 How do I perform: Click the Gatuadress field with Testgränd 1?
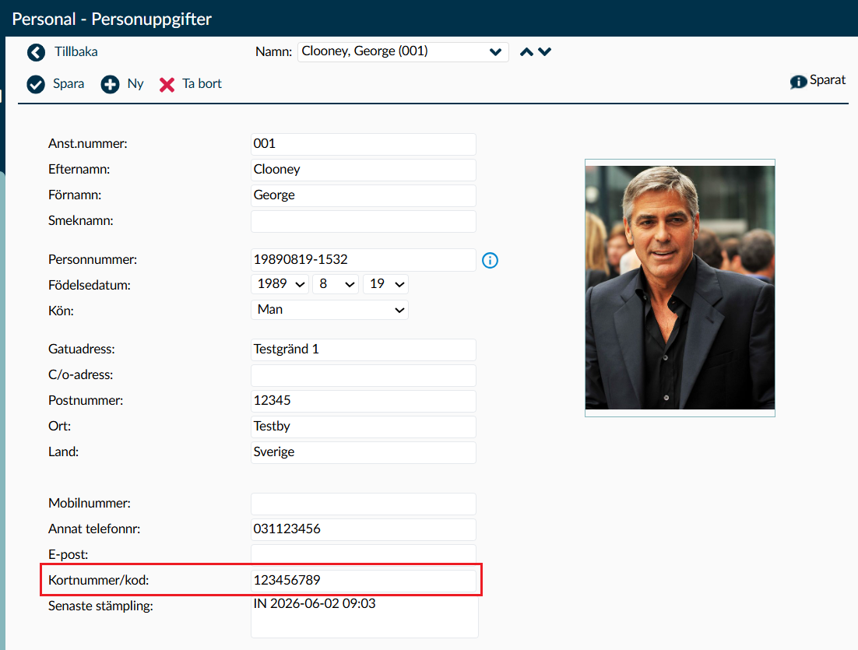[364, 350]
